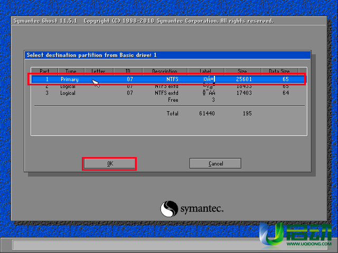
Task: Click the Part column header
Action: (44, 71)
